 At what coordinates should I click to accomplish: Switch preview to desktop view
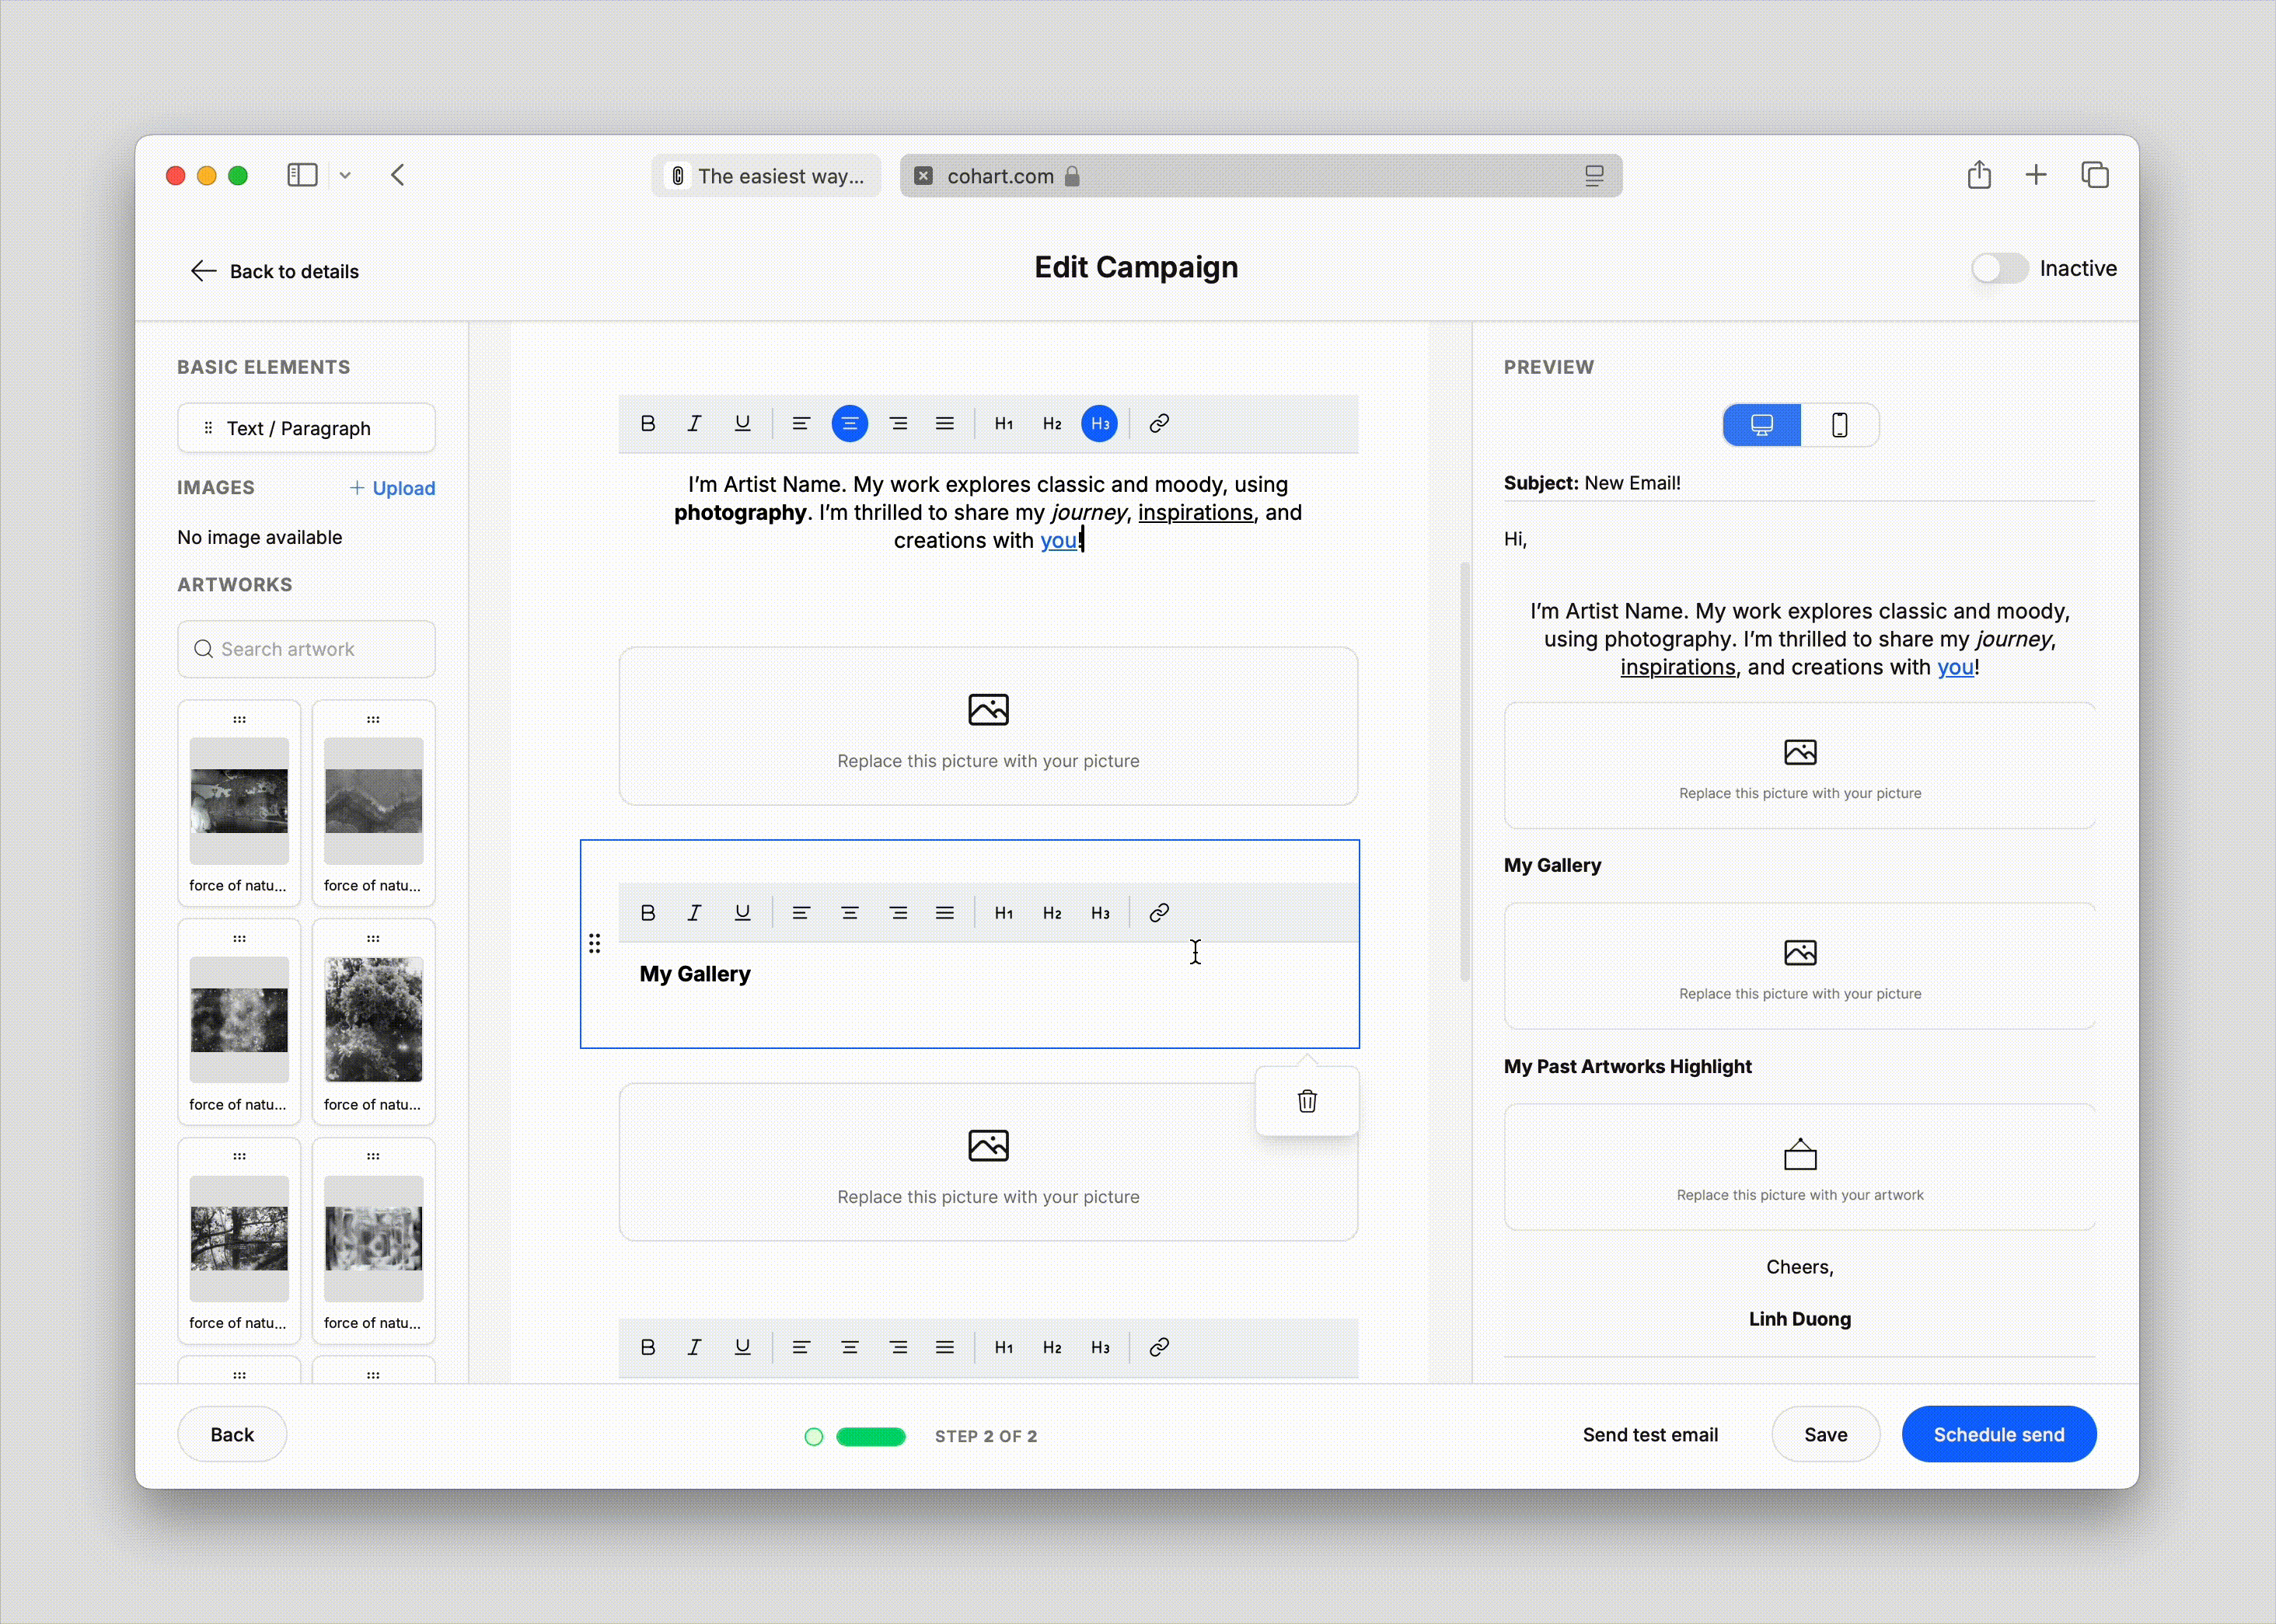1761,425
